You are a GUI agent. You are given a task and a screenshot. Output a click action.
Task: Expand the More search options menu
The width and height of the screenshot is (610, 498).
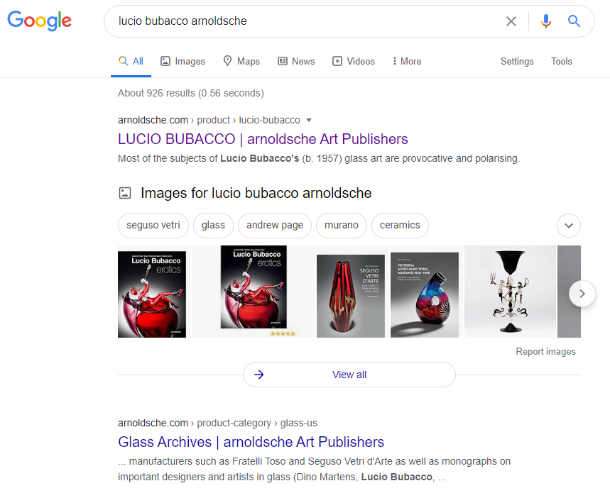tap(407, 62)
